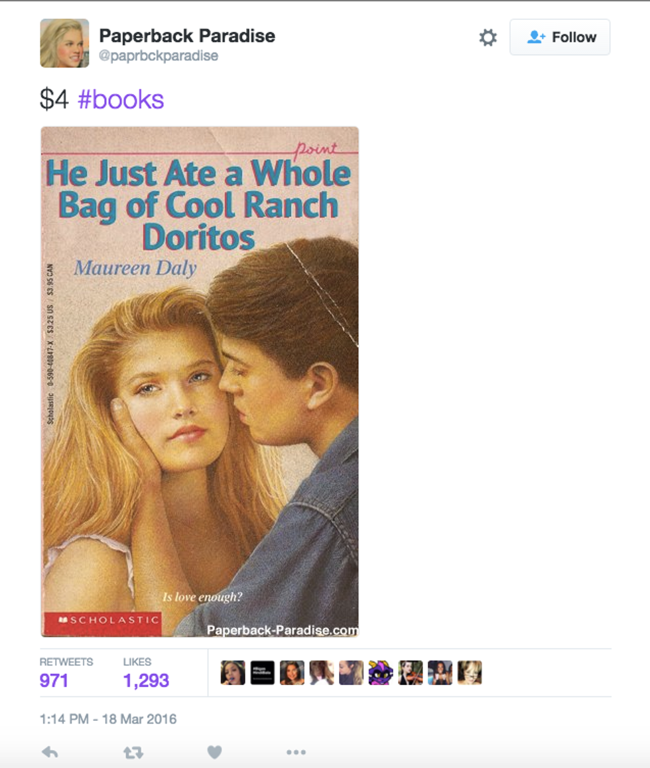Click the purple dragon cartoon avatar
650x768 pixels.
click(381, 672)
